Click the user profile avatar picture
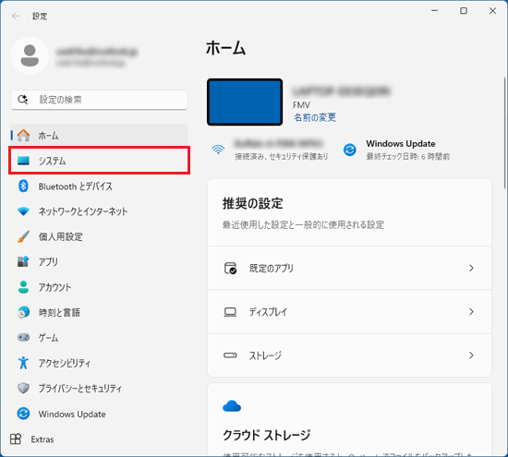508x457 pixels. (x=30, y=55)
